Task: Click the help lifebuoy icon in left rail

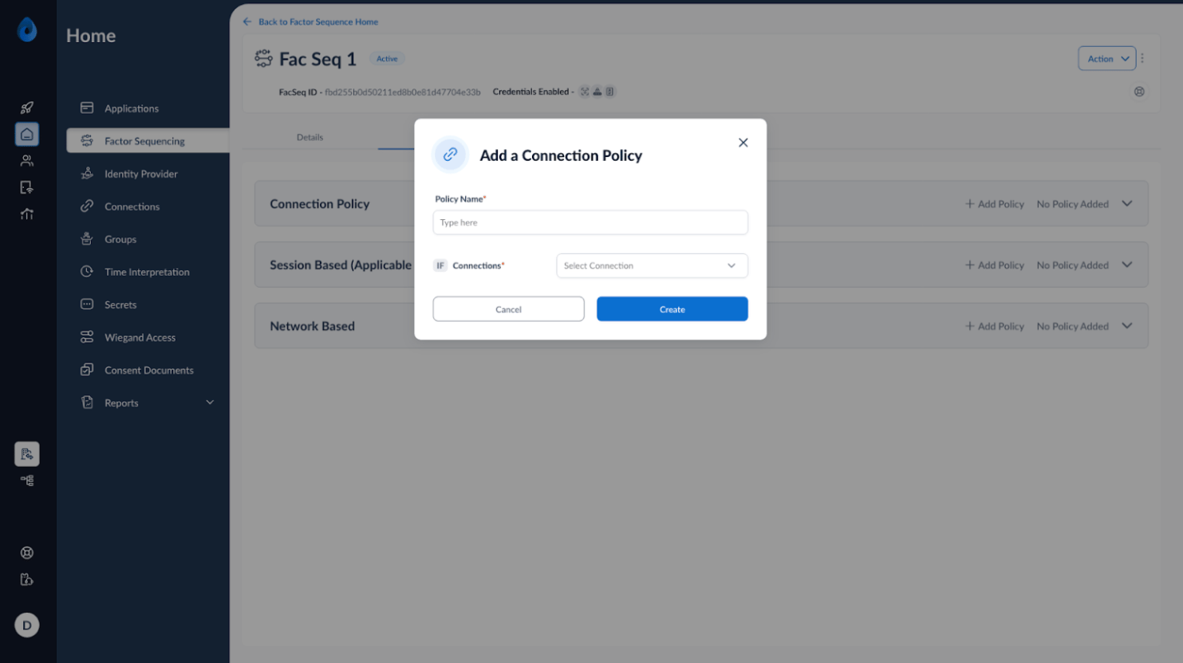Action: pyautogui.click(x=27, y=552)
